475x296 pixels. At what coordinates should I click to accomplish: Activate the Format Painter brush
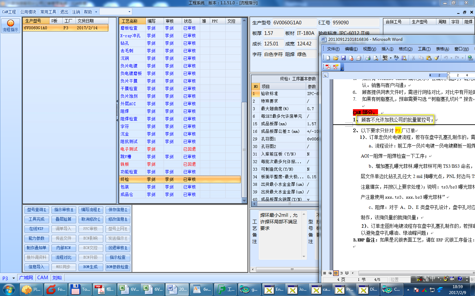pos(436,58)
